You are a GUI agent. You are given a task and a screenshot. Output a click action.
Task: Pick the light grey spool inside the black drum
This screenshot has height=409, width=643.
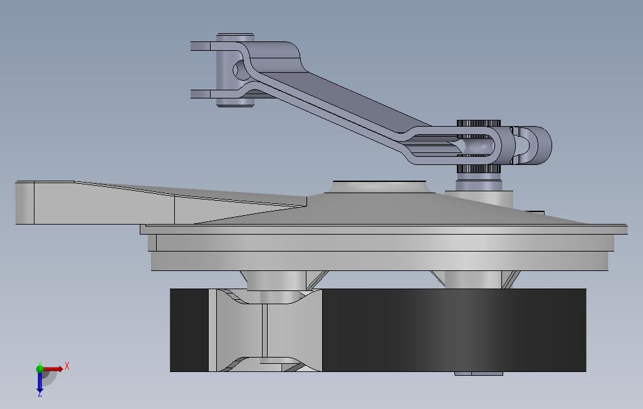(x=266, y=330)
